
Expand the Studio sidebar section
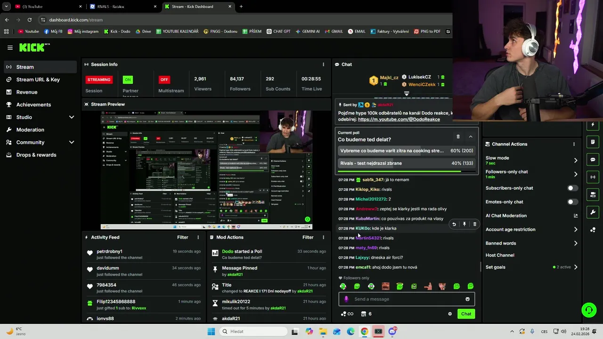point(72,117)
